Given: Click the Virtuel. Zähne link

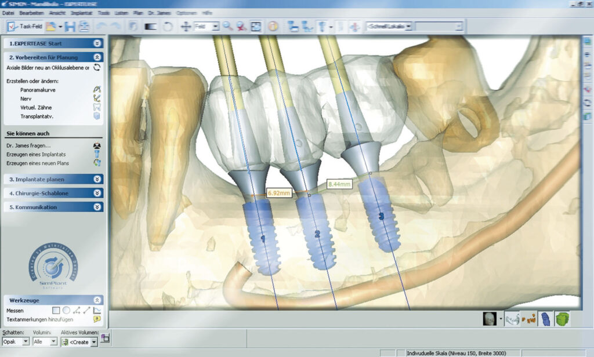Looking at the screenshot, I should (36, 108).
